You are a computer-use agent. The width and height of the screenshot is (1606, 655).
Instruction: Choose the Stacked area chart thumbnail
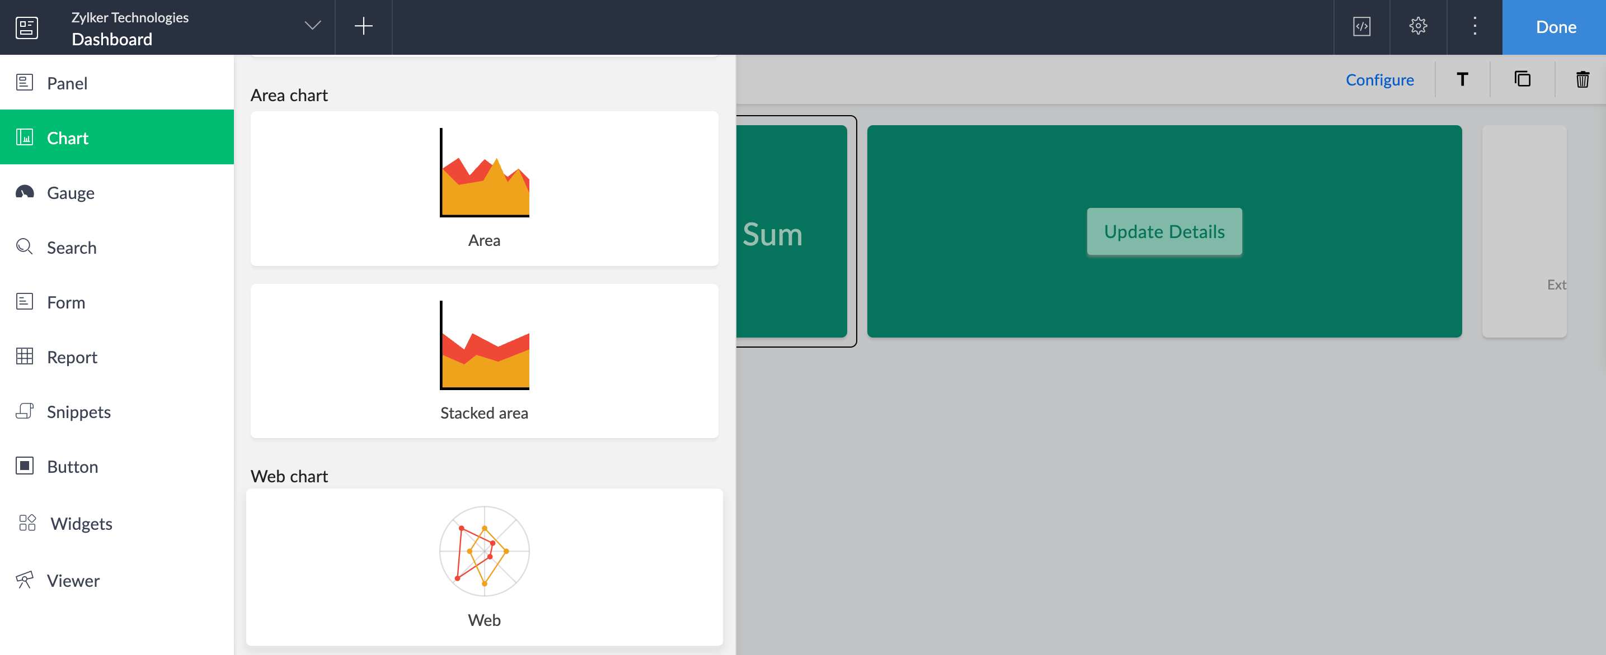[x=484, y=360]
